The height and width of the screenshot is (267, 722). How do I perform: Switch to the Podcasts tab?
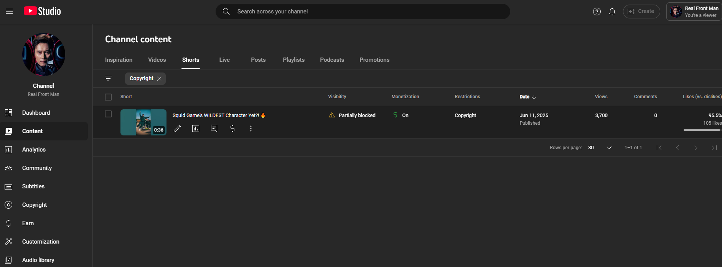click(x=332, y=60)
